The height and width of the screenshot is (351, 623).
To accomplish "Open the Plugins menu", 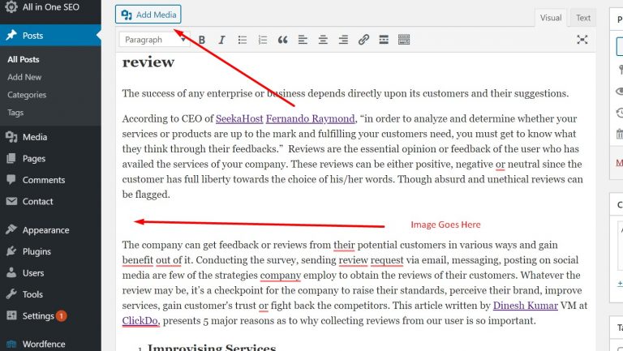I will (x=50, y=251).
